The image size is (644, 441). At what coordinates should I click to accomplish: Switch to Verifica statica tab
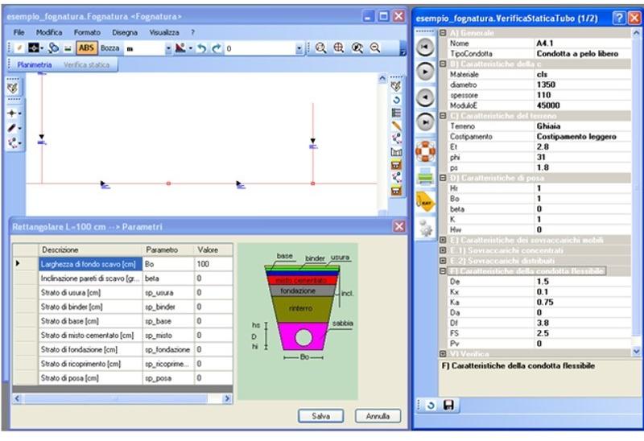[86, 64]
